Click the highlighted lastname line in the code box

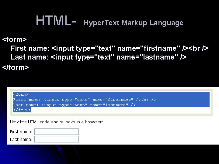click(x=74, y=105)
